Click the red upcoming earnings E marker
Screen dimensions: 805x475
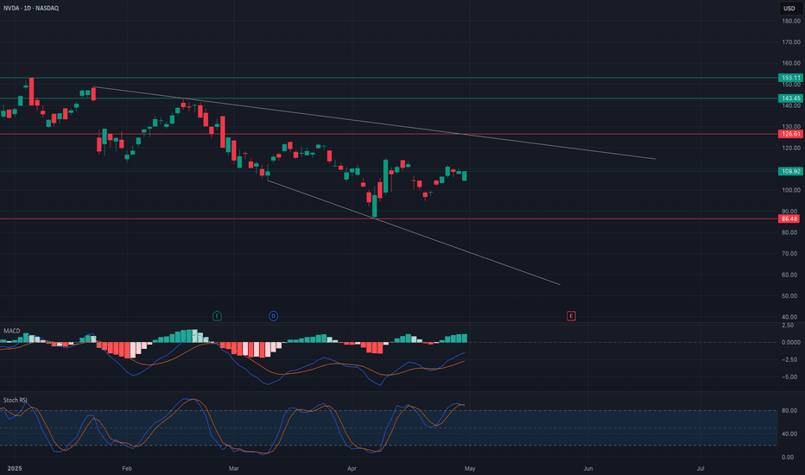click(x=571, y=316)
